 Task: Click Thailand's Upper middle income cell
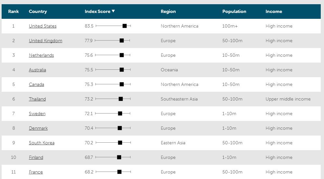288,99
